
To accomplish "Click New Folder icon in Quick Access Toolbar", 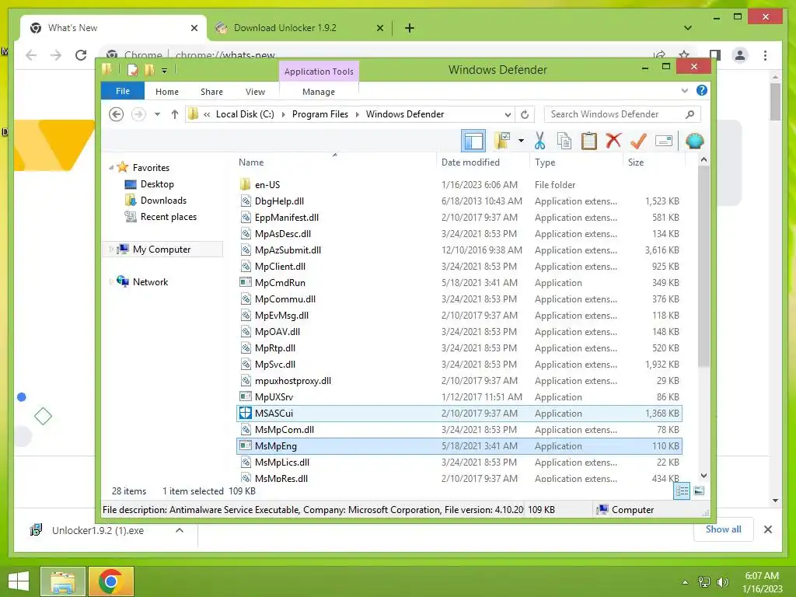I will click(149, 69).
